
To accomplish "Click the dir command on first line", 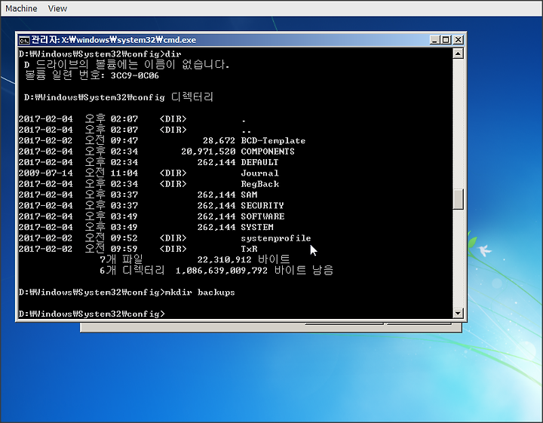I will click(173, 54).
